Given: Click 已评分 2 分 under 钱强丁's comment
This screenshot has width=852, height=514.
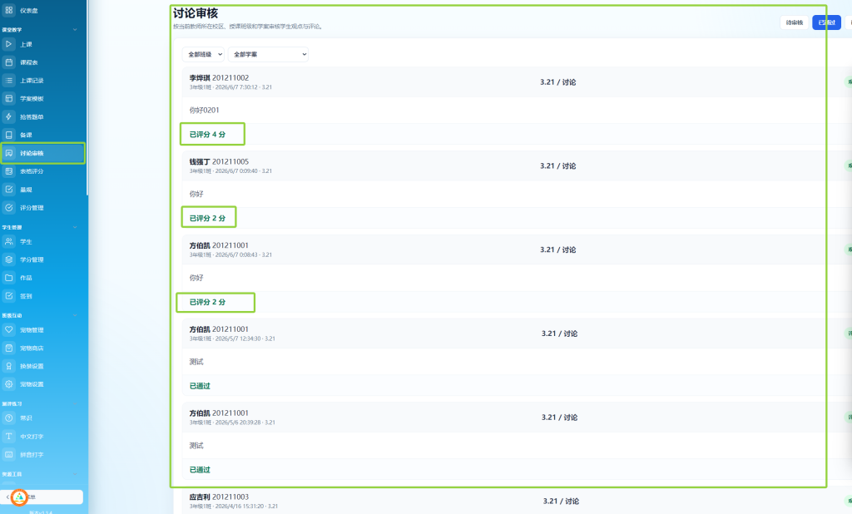Looking at the screenshot, I should point(207,218).
